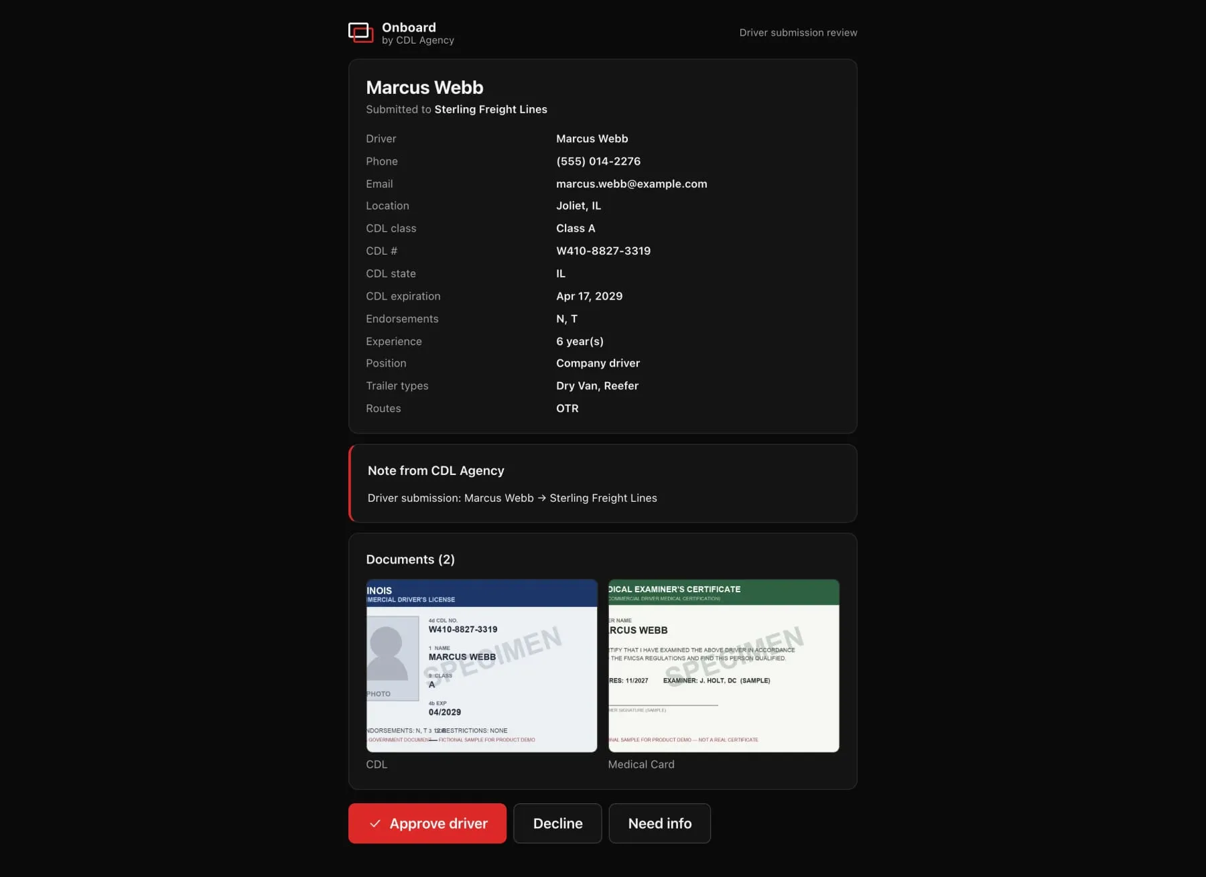
Task: Select the phone number (555) 014-2276
Action: click(598, 161)
